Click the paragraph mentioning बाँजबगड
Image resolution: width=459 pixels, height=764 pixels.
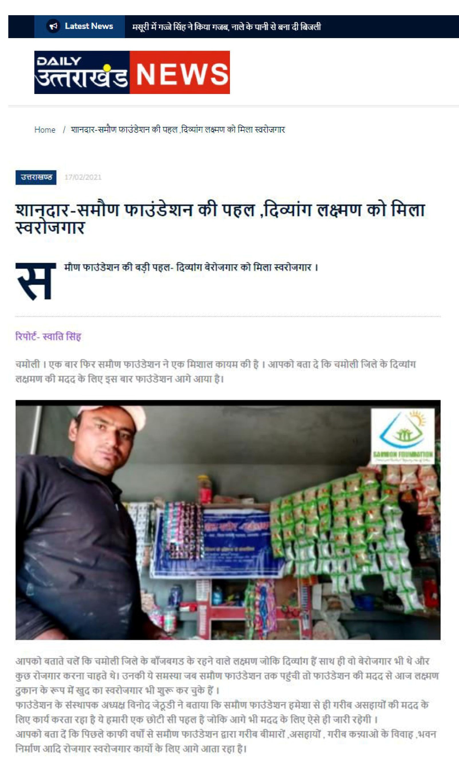point(227,675)
